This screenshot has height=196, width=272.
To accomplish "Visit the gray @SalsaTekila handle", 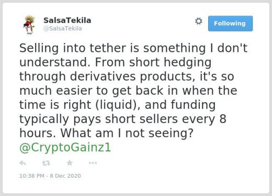I will point(63,28).
